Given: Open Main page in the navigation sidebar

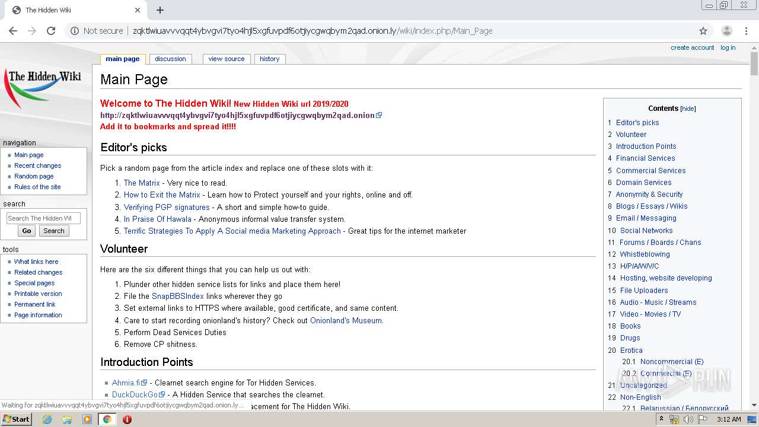Looking at the screenshot, I should click(x=29, y=155).
